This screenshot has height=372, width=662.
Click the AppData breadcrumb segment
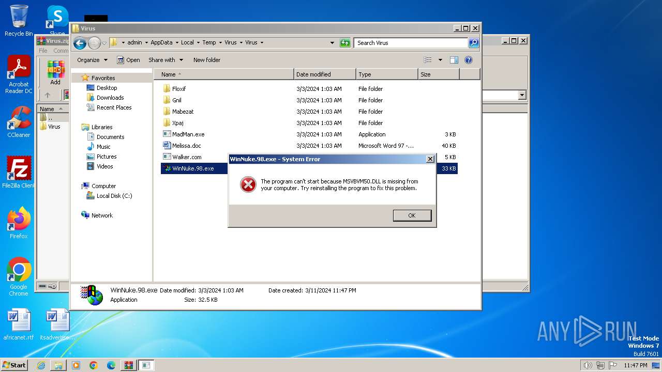(161, 43)
